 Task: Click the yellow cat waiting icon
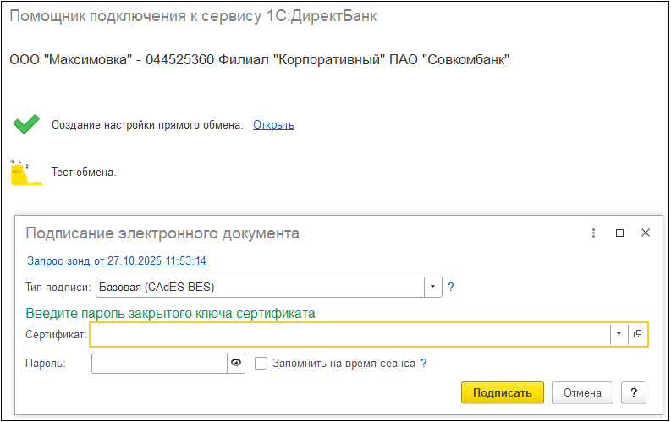point(25,173)
